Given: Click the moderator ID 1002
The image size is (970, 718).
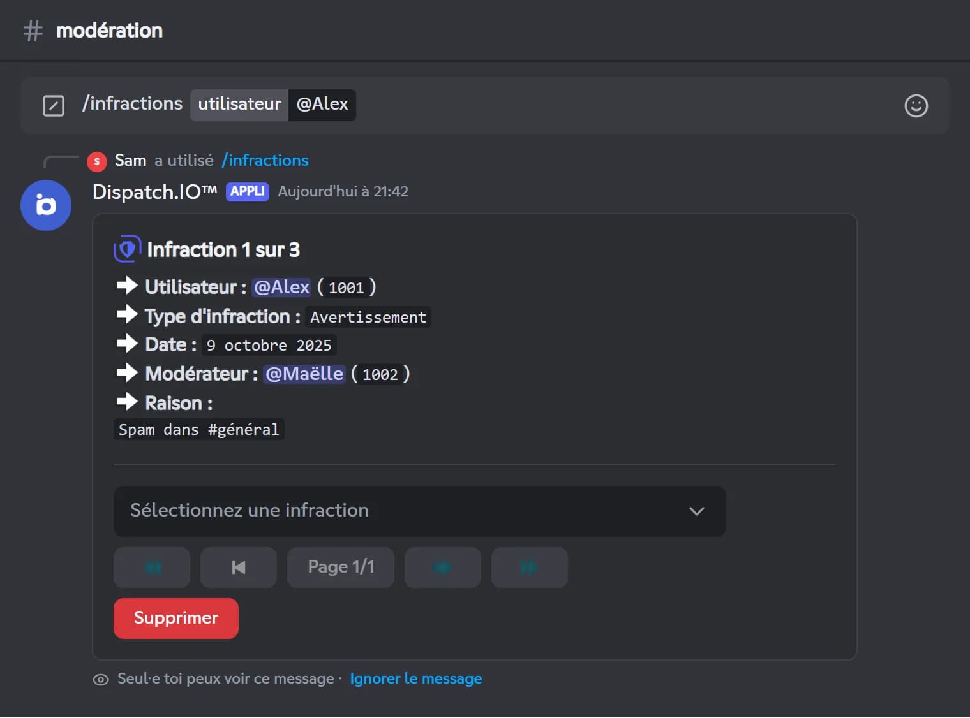Looking at the screenshot, I should 380,375.
